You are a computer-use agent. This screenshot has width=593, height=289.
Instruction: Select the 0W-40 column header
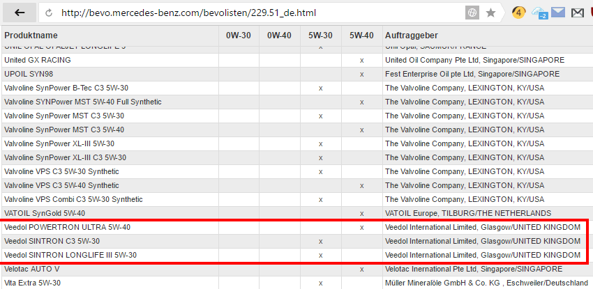279,36
